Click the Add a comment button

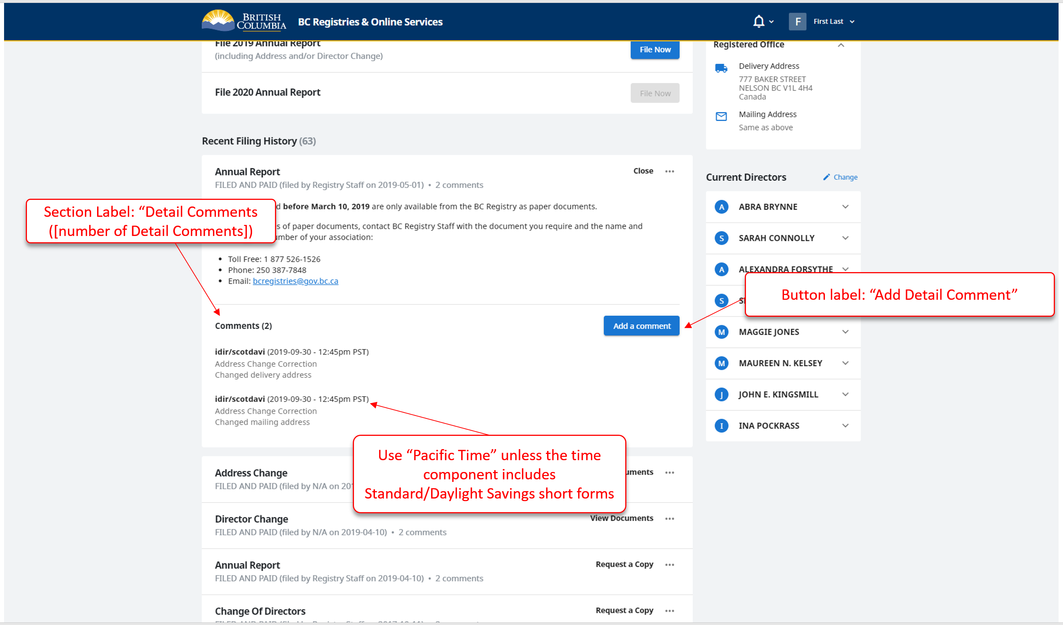[641, 326]
